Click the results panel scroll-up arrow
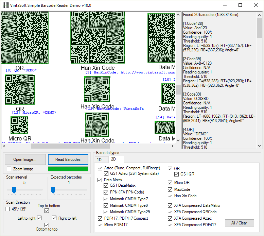This screenshot has width=264, height=236. point(259,15)
